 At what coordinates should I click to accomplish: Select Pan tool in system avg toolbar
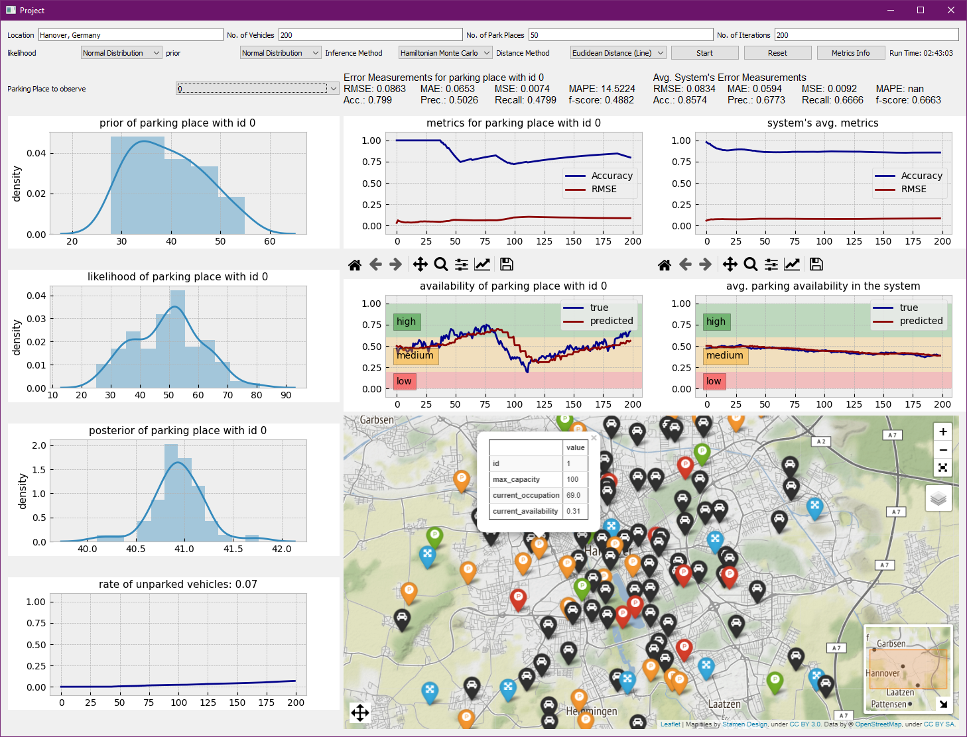(x=730, y=264)
